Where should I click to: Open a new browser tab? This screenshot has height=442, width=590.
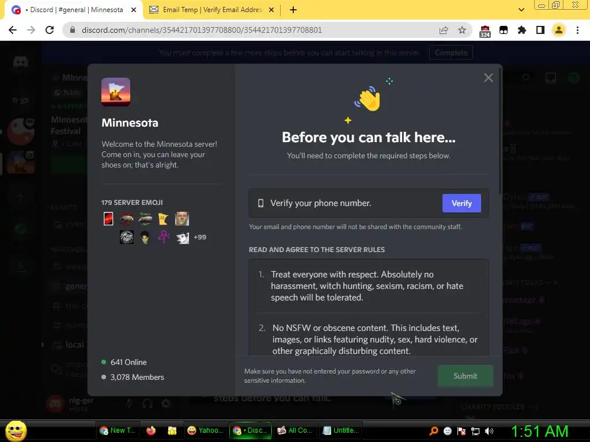coord(293,10)
